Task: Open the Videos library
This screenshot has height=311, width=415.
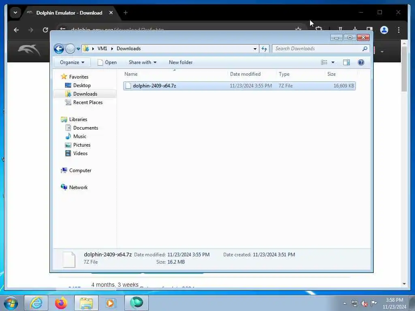Action: tap(80, 153)
